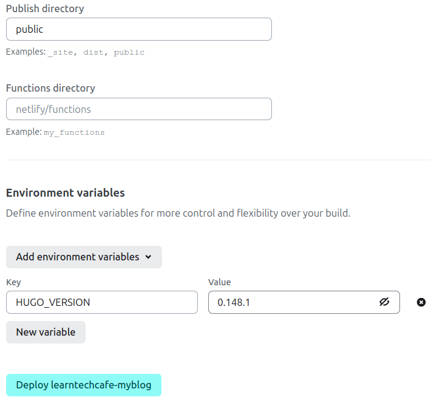Select the Environment variables heading
This screenshot has height=403, width=431.
point(65,193)
